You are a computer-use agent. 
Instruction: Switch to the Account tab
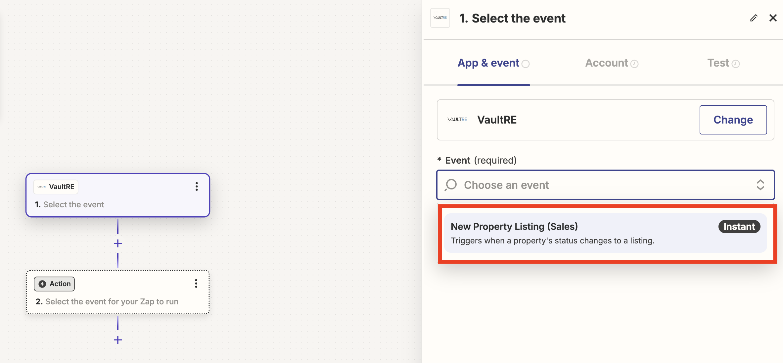point(612,63)
